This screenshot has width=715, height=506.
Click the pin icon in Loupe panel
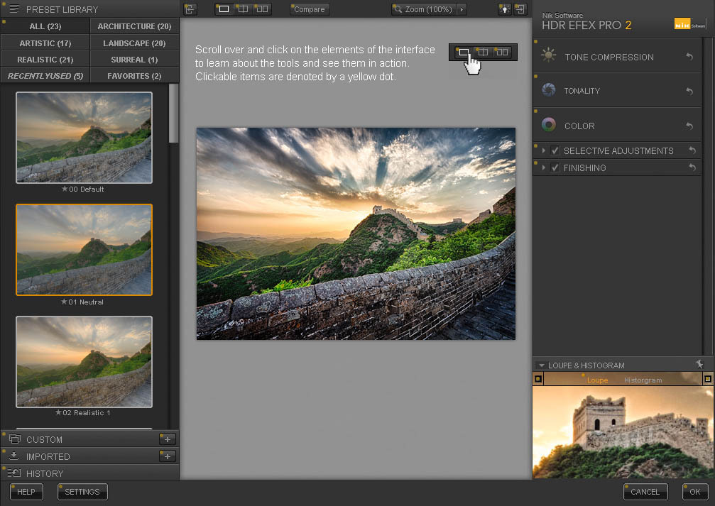(x=699, y=364)
